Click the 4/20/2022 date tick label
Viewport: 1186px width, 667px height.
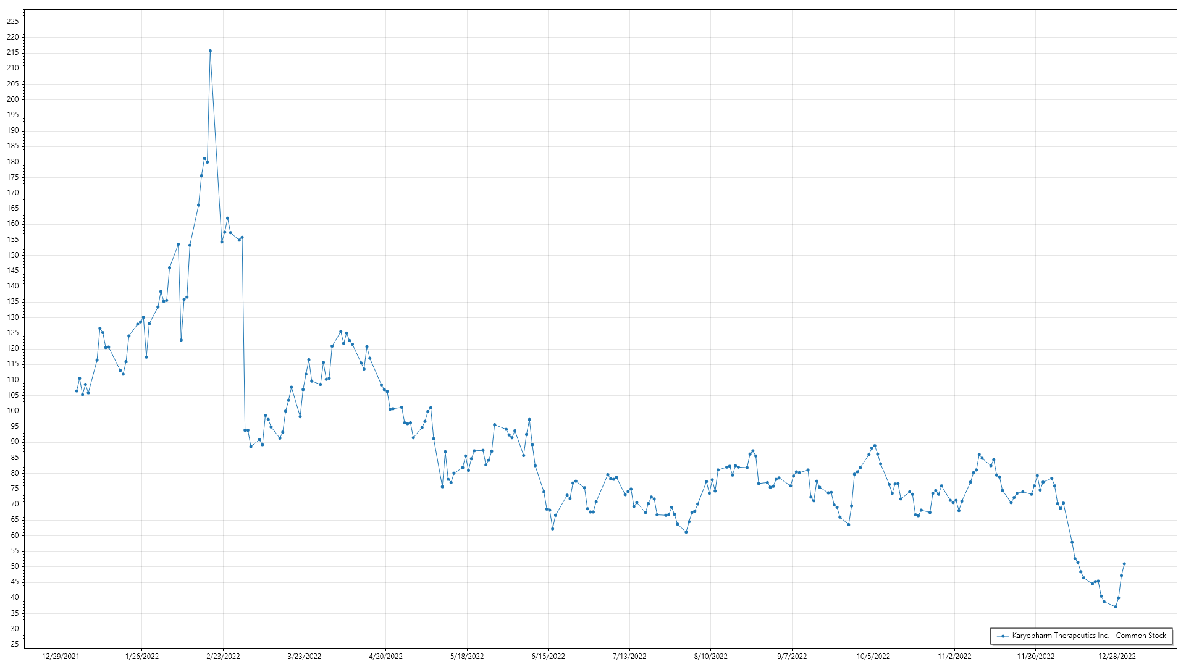(385, 657)
